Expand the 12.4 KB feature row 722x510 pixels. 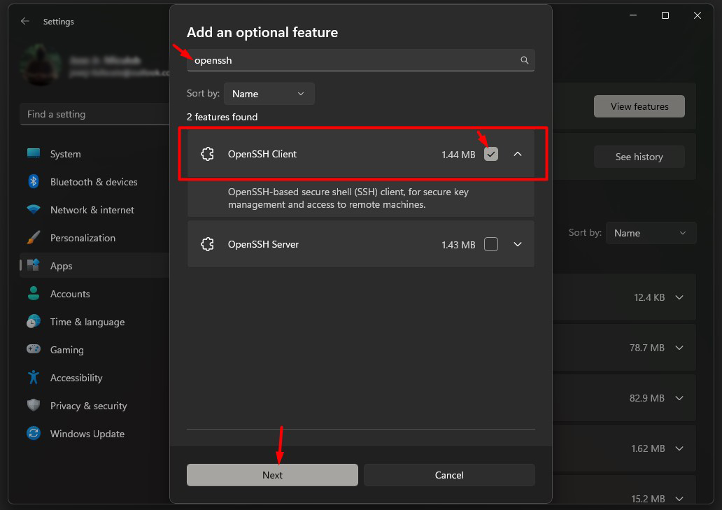tap(679, 297)
